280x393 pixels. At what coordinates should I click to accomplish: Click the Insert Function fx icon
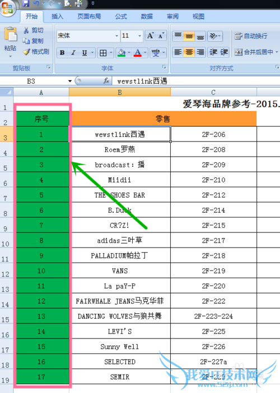click(x=106, y=81)
